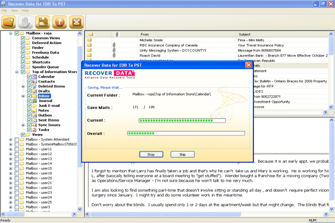Uncheck the Inbox folder checkbox
This screenshot has width=335, height=223.
pyautogui.click(x=29, y=96)
